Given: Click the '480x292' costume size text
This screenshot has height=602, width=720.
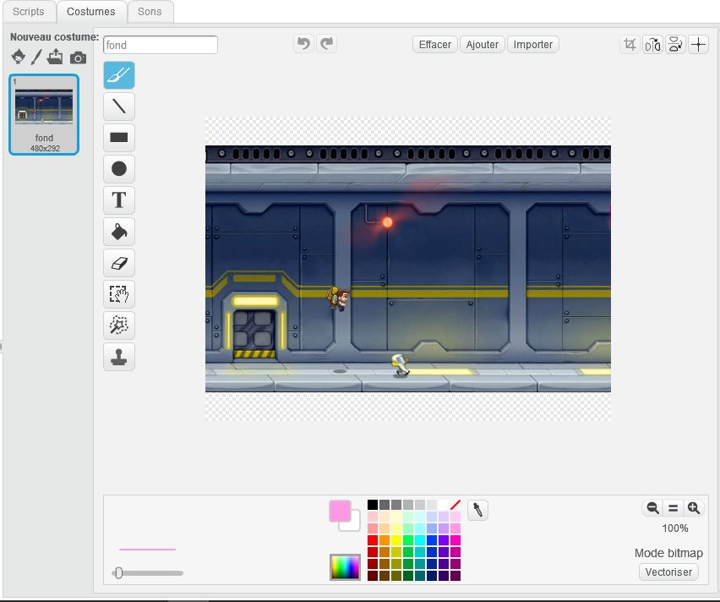Looking at the screenshot, I should click(x=45, y=149).
